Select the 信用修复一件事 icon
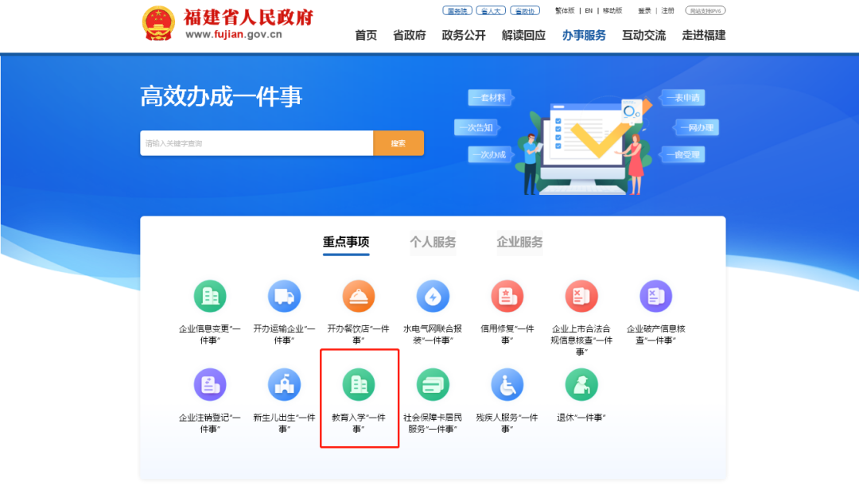Screen dimensions: 859x490 pos(507,296)
